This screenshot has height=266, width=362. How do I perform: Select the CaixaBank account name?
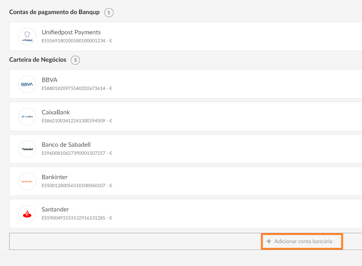click(x=56, y=112)
